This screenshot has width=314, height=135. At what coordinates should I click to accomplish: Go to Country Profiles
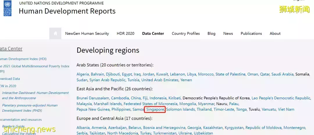[185, 33]
